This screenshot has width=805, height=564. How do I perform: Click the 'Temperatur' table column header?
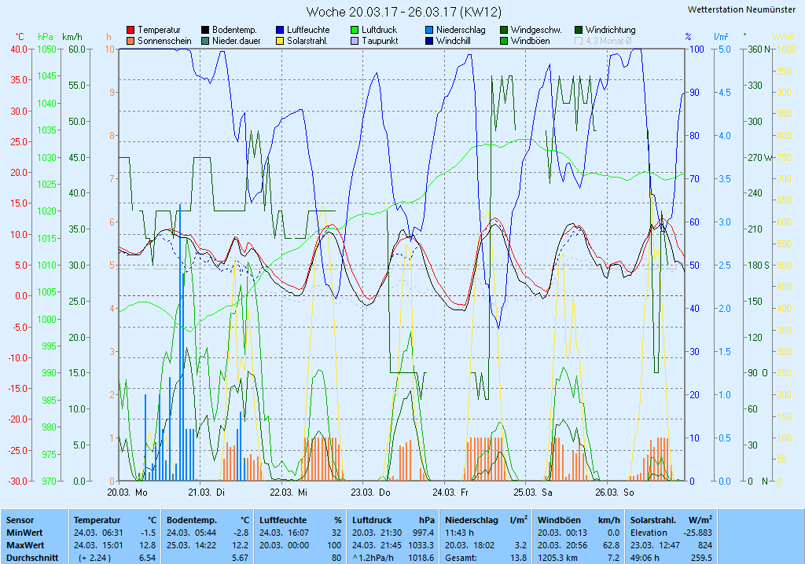click(97, 520)
